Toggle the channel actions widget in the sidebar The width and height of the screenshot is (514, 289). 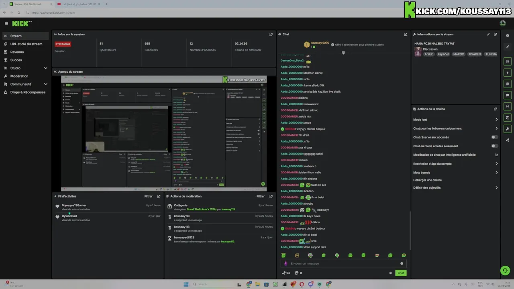pos(508,118)
